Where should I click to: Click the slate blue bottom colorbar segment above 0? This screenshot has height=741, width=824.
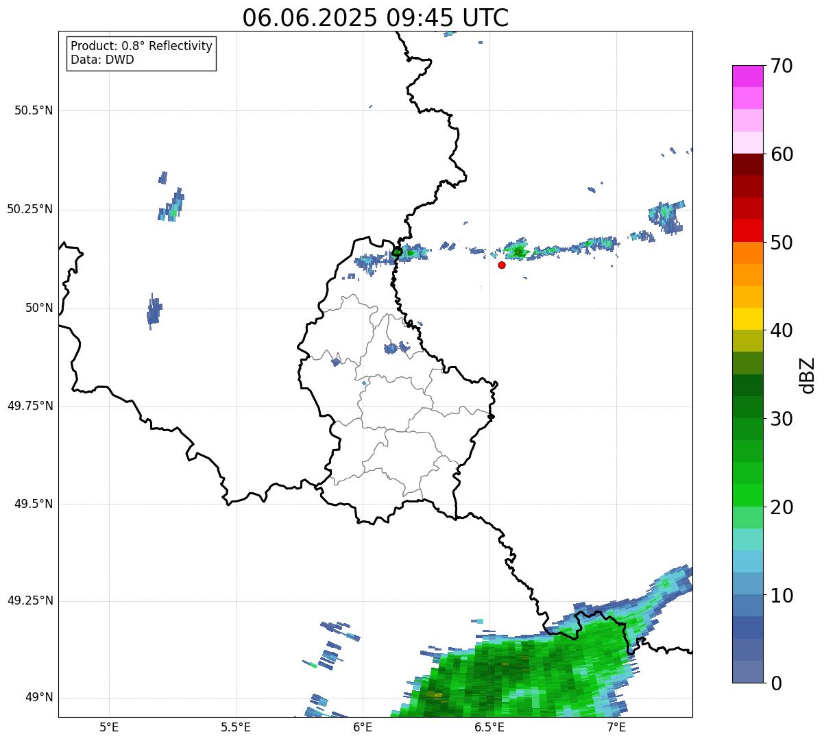pos(748,672)
